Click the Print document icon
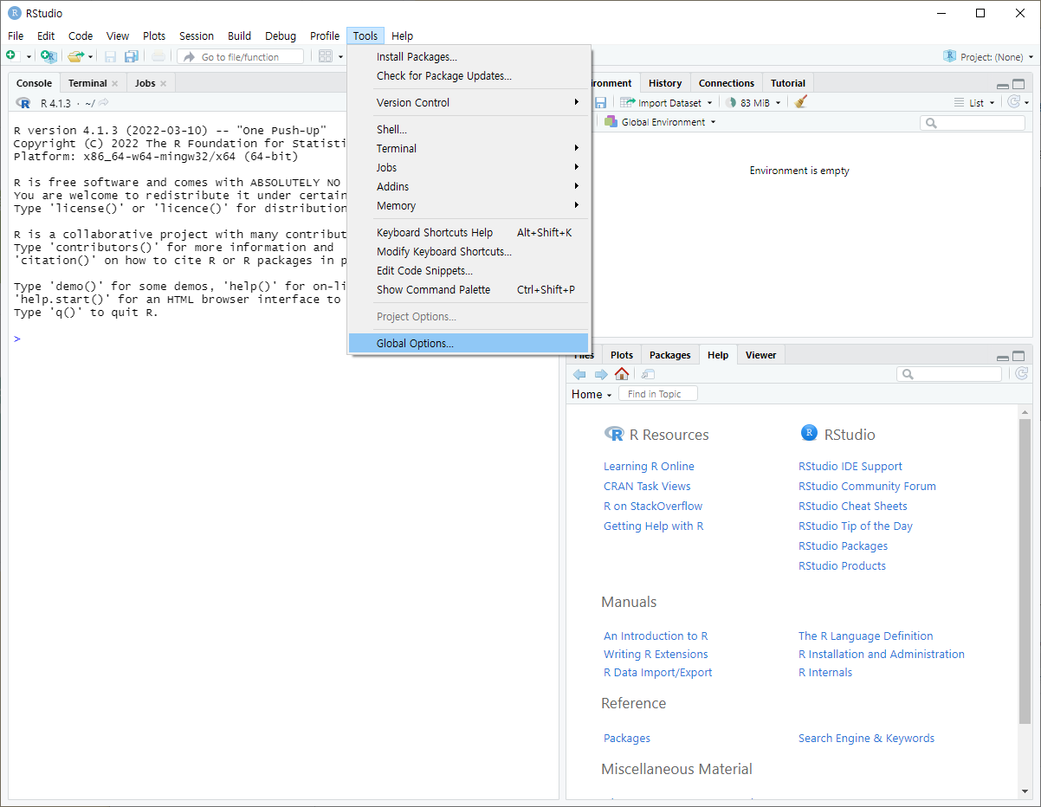Screen dimensions: 1041x807 (x=158, y=56)
